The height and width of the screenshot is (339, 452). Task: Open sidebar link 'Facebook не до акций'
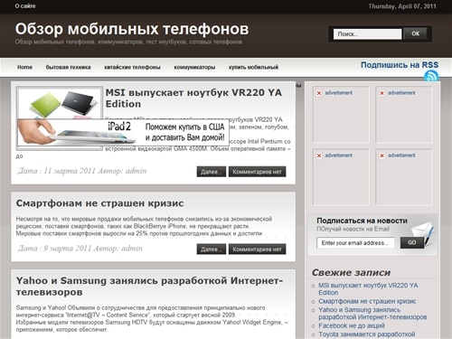click(x=352, y=325)
